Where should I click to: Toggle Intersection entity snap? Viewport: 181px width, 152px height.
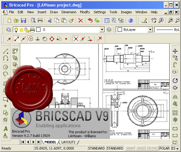[76, 39]
